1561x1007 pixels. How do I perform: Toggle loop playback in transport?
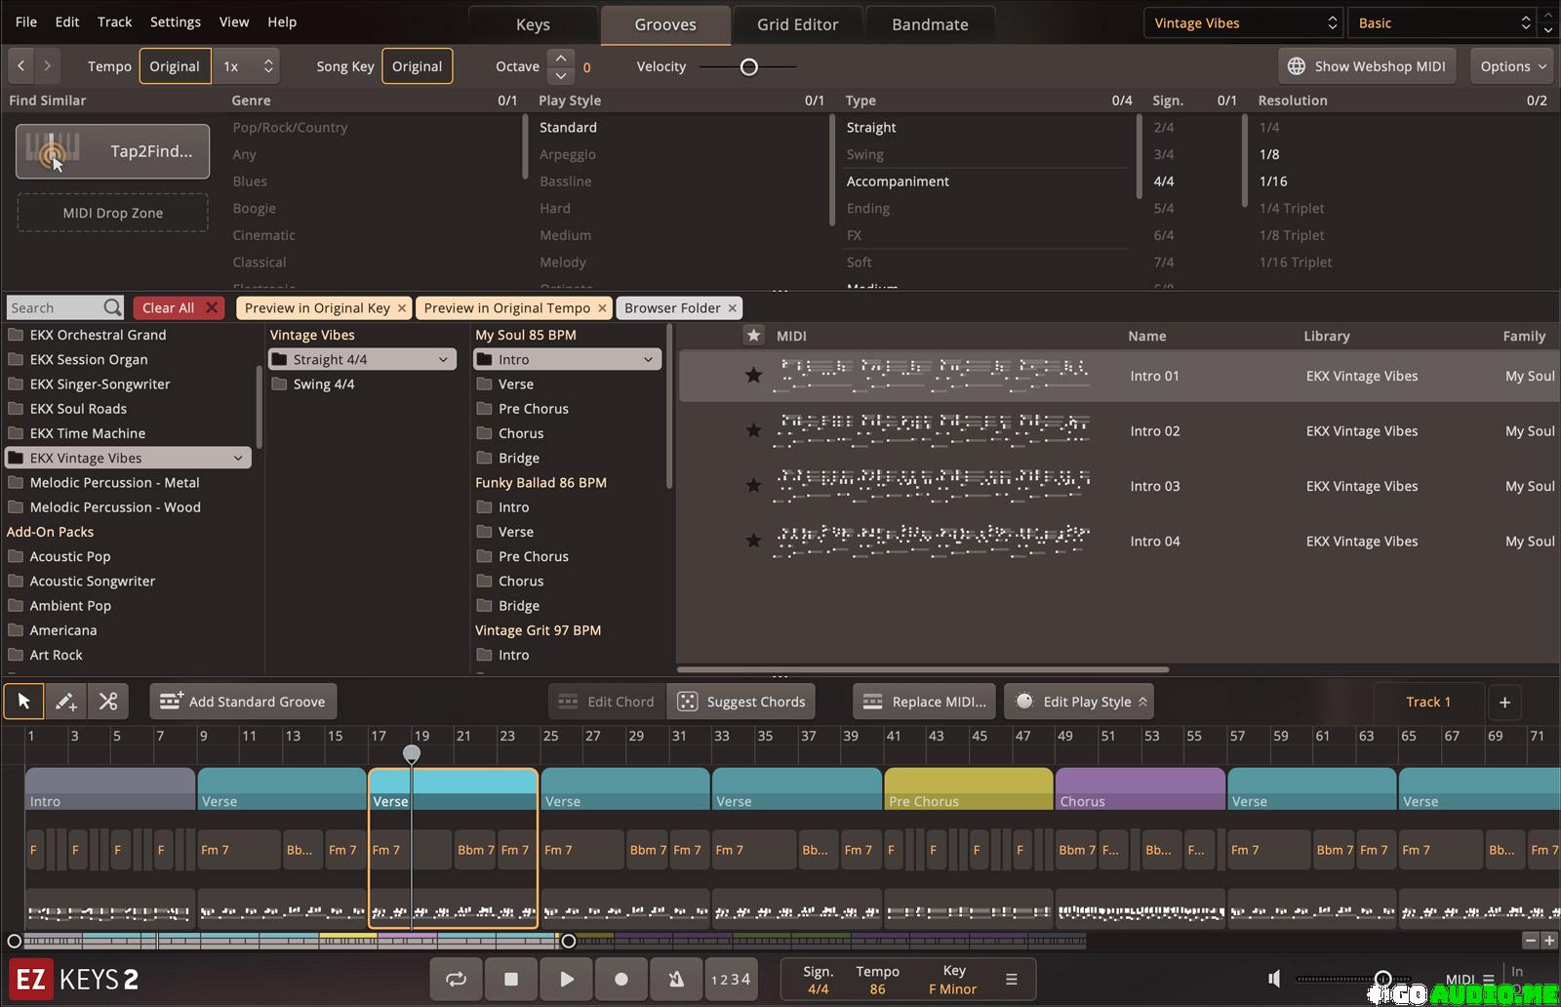456,979
